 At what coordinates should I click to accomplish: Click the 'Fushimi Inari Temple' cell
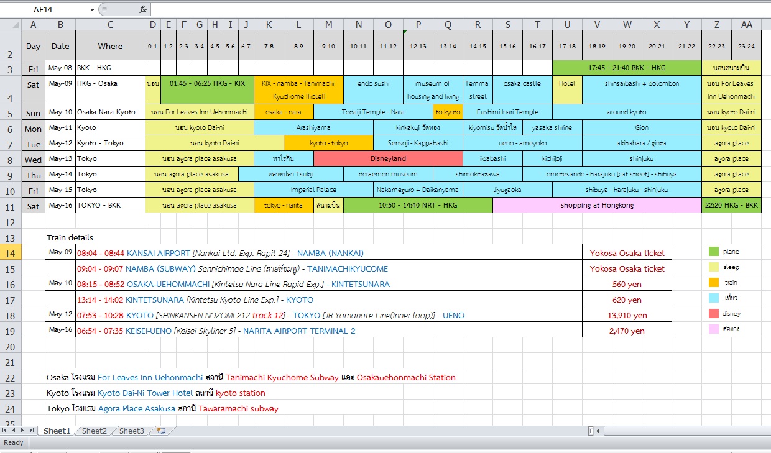(507, 112)
